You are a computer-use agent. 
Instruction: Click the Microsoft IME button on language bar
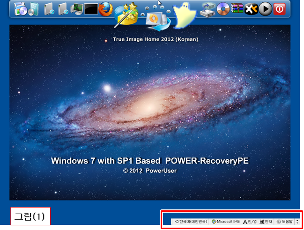tap(226, 222)
